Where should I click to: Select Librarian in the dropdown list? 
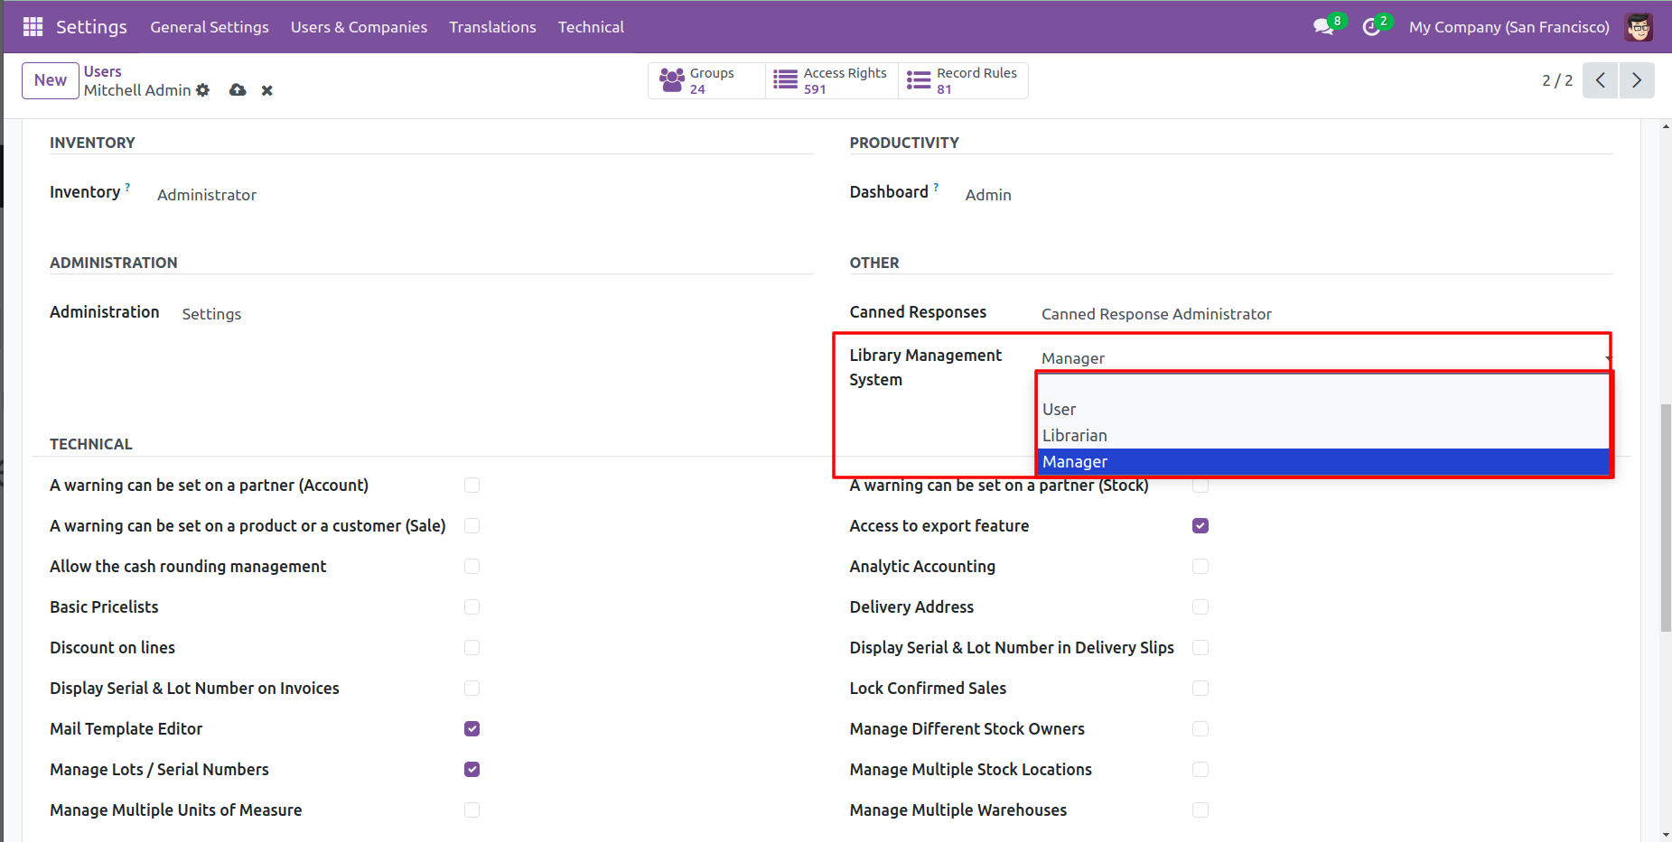coord(1075,436)
